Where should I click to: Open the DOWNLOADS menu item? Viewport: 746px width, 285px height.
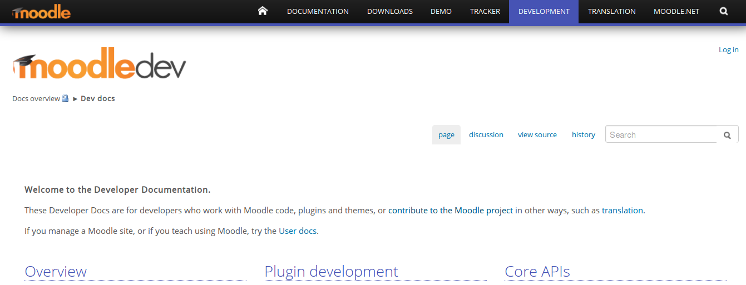point(390,11)
